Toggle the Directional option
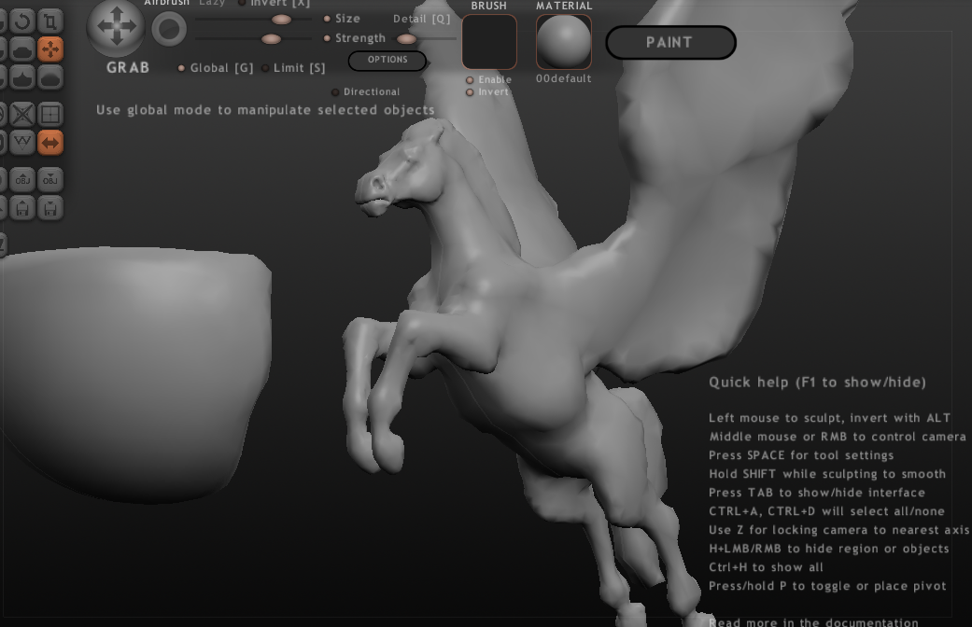This screenshot has width=972, height=627. click(x=366, y=91)
